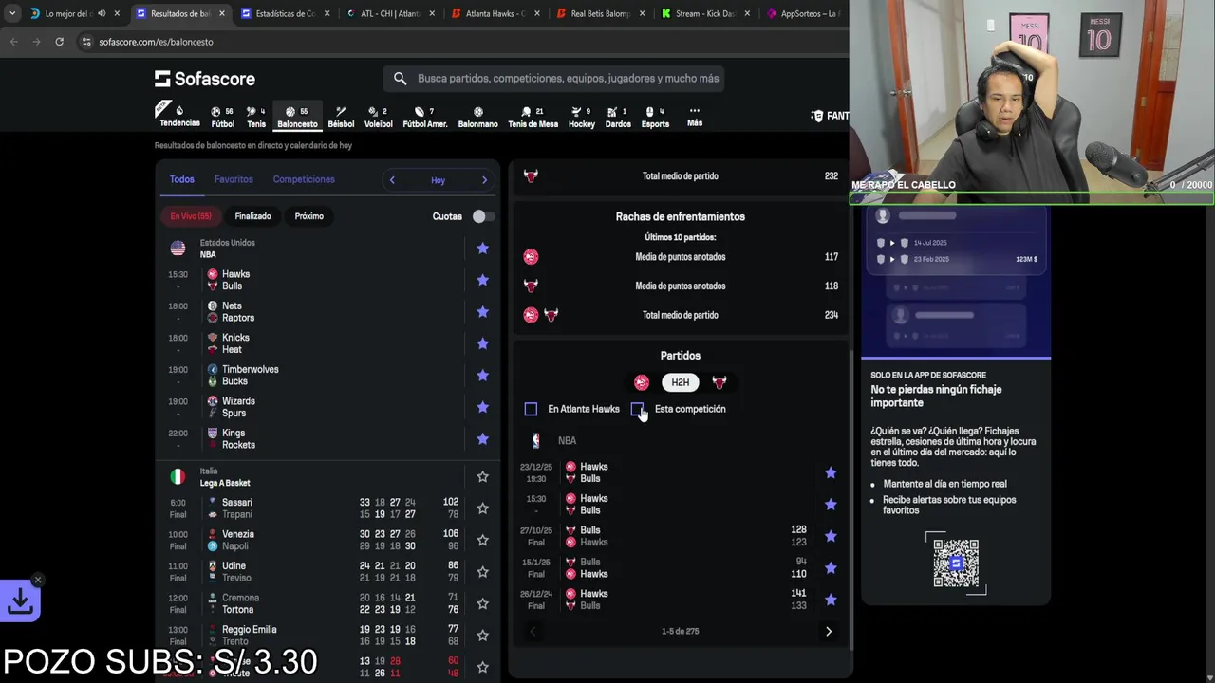Select Hawks logo in Partidos filter

(642, 382)
